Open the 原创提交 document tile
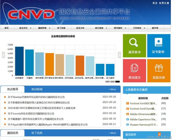Image resolution: width=174 pixels, height=140 pixels. pos(134,71)
